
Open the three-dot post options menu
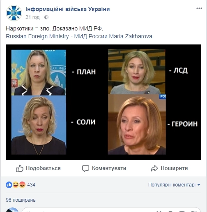tap(199, 8)
